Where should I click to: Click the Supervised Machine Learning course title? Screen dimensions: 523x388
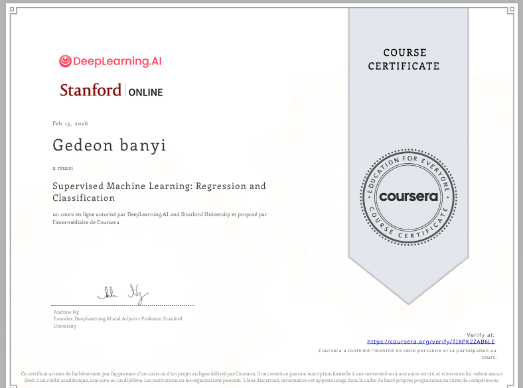(159, 192)
